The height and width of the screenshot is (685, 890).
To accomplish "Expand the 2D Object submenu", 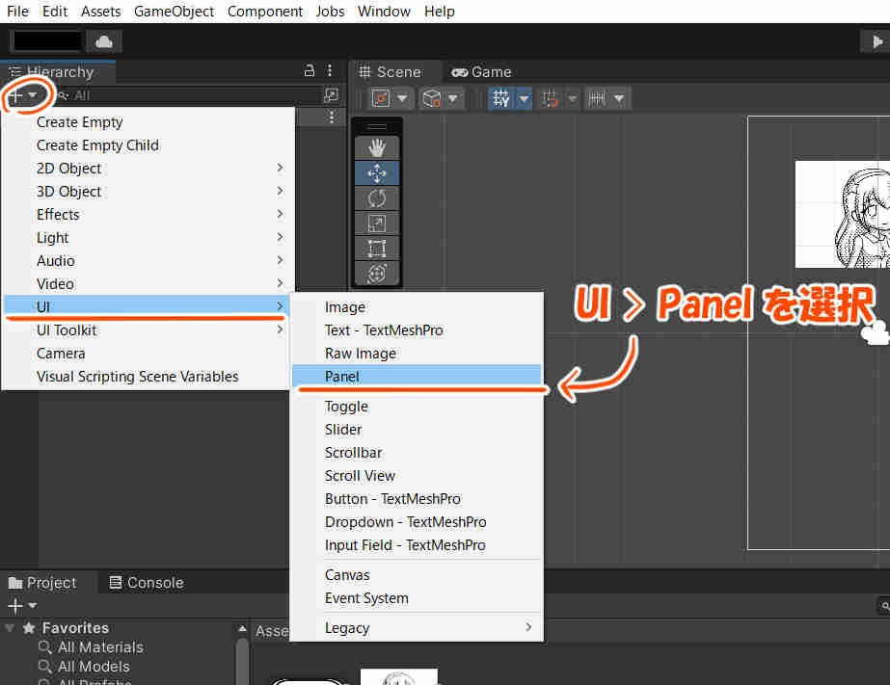I will [148, 169].
